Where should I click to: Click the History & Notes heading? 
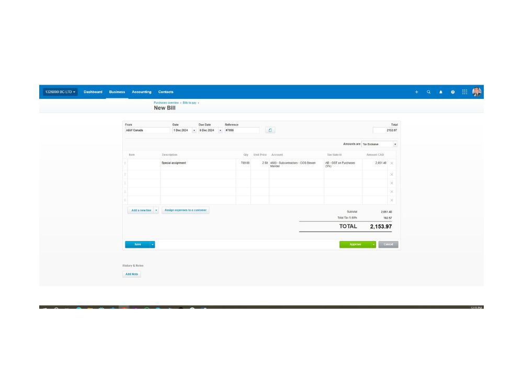coord(133,266)
